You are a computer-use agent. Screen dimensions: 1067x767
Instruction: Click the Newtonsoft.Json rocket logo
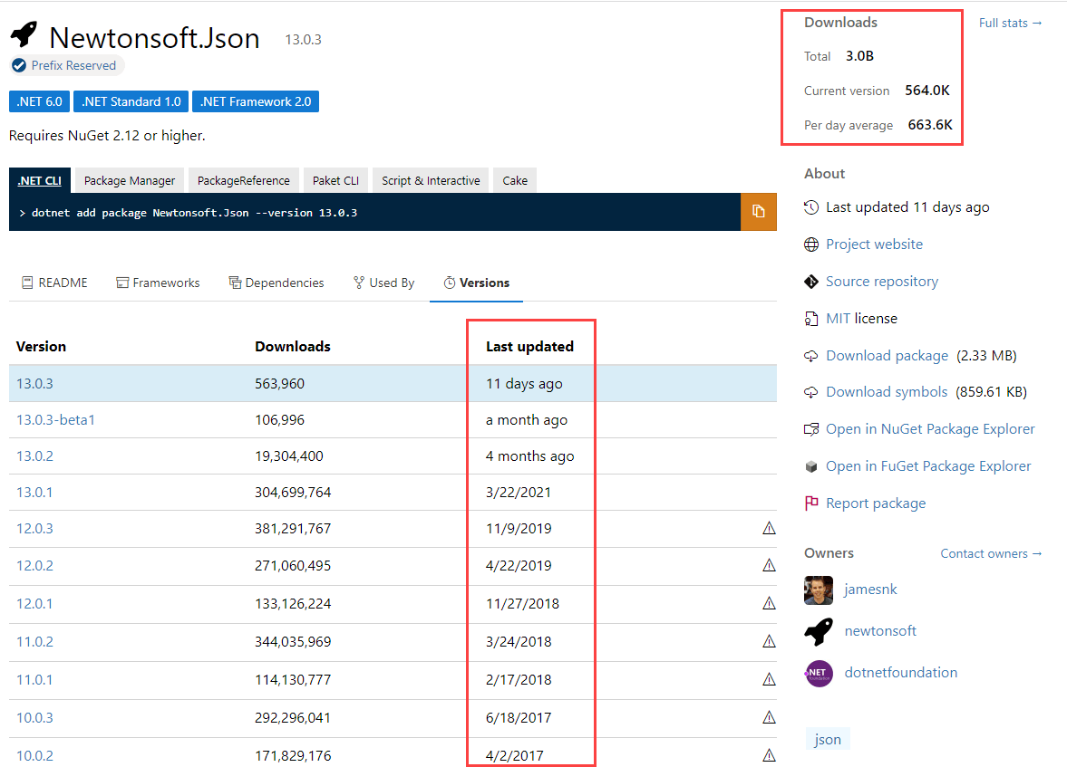click(24, 34)
